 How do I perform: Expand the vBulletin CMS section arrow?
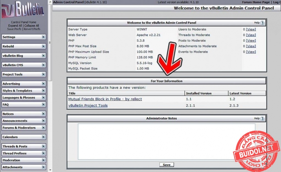click(x=44, y=65)
